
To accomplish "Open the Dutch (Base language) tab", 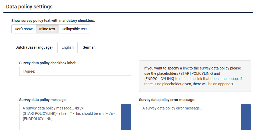I will 34,47.
